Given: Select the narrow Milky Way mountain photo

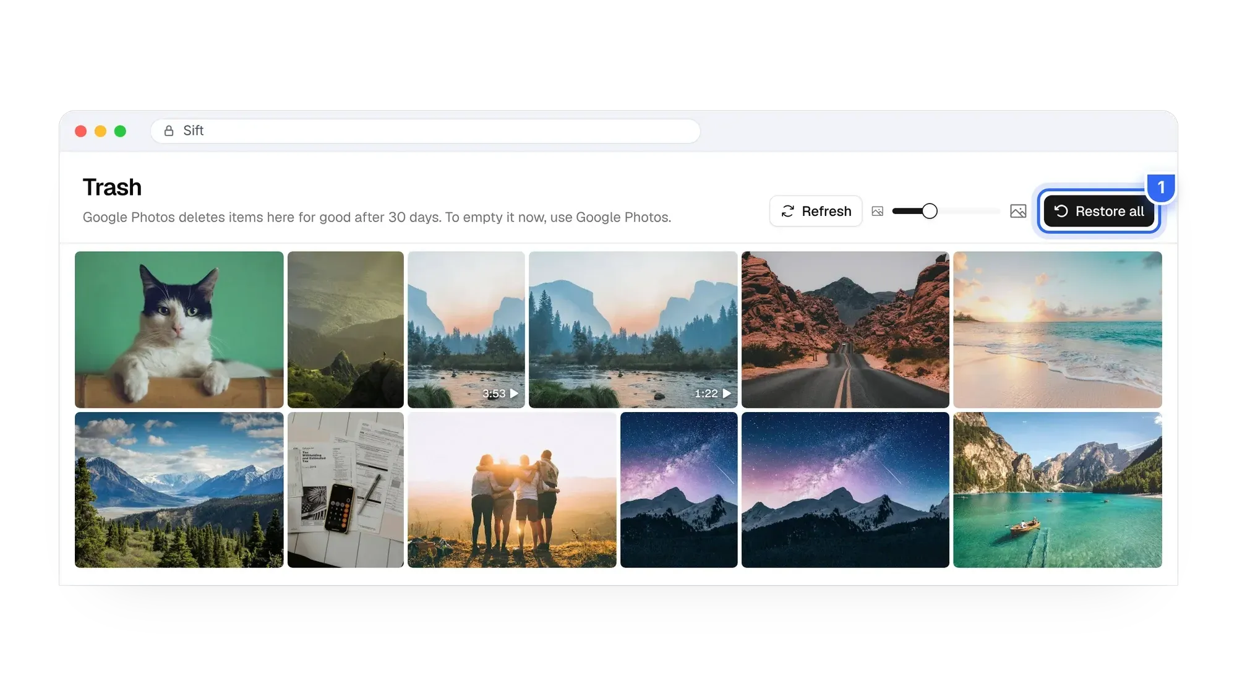Looking at the screenshot, I should [679, 489].
